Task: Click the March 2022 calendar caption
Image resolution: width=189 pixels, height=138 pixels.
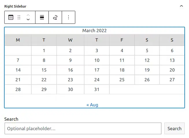Action: 94,31
